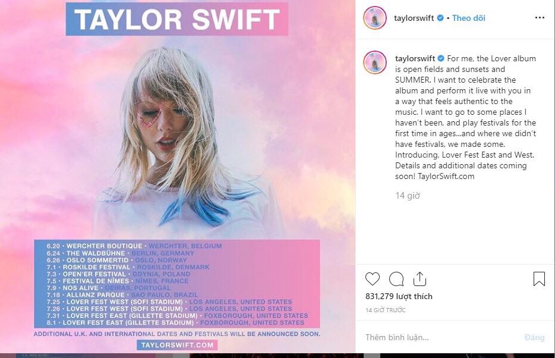Click the verified badge next to header username
Viewport: 555px width, 358px height.
point(440,18)
